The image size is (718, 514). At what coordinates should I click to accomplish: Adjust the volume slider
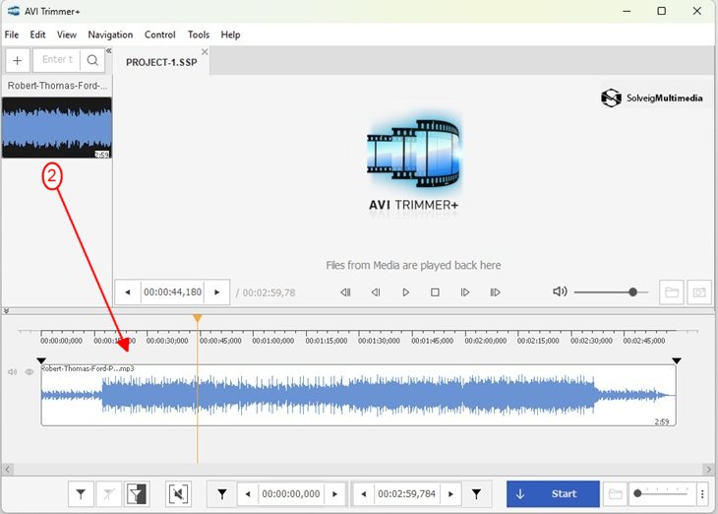(x=612, y=292)
